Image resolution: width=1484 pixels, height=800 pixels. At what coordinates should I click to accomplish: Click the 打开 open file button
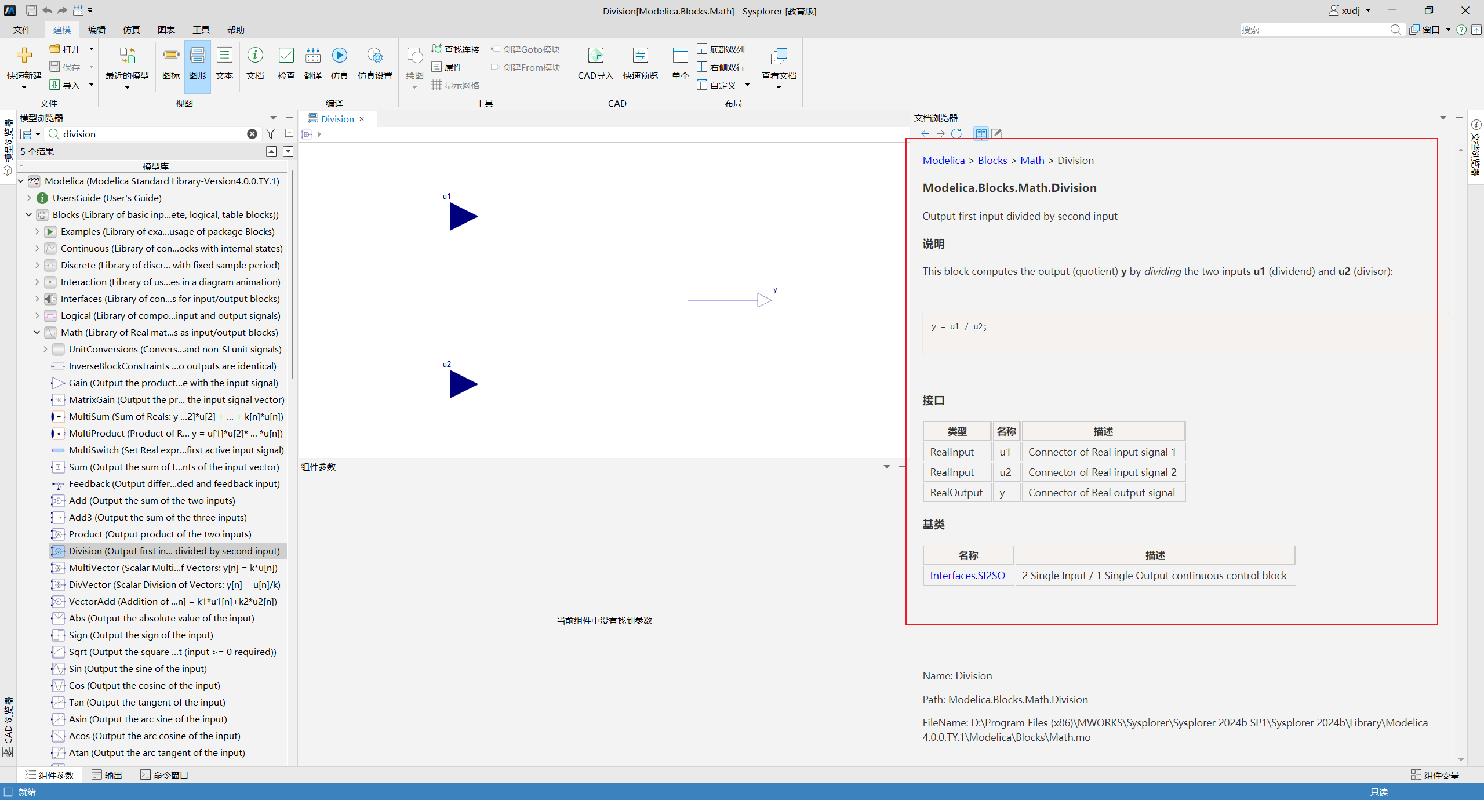[x=65, y=49]
